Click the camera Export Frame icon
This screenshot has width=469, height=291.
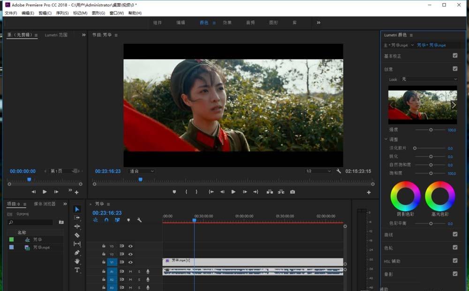[293, 192]
